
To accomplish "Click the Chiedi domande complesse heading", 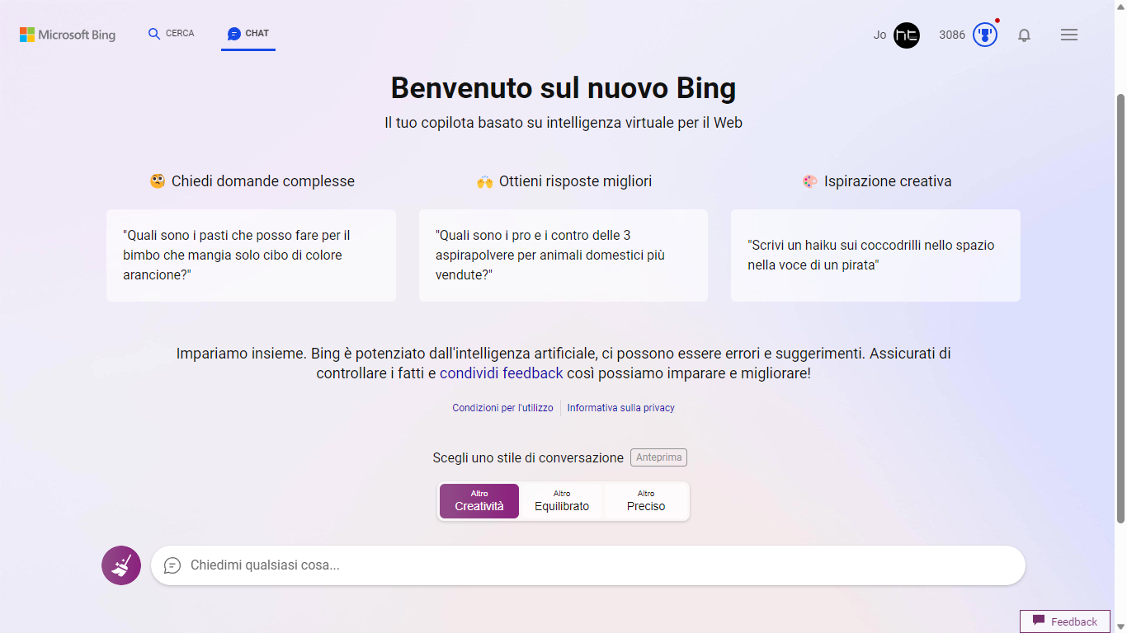I will pos(252,181).
